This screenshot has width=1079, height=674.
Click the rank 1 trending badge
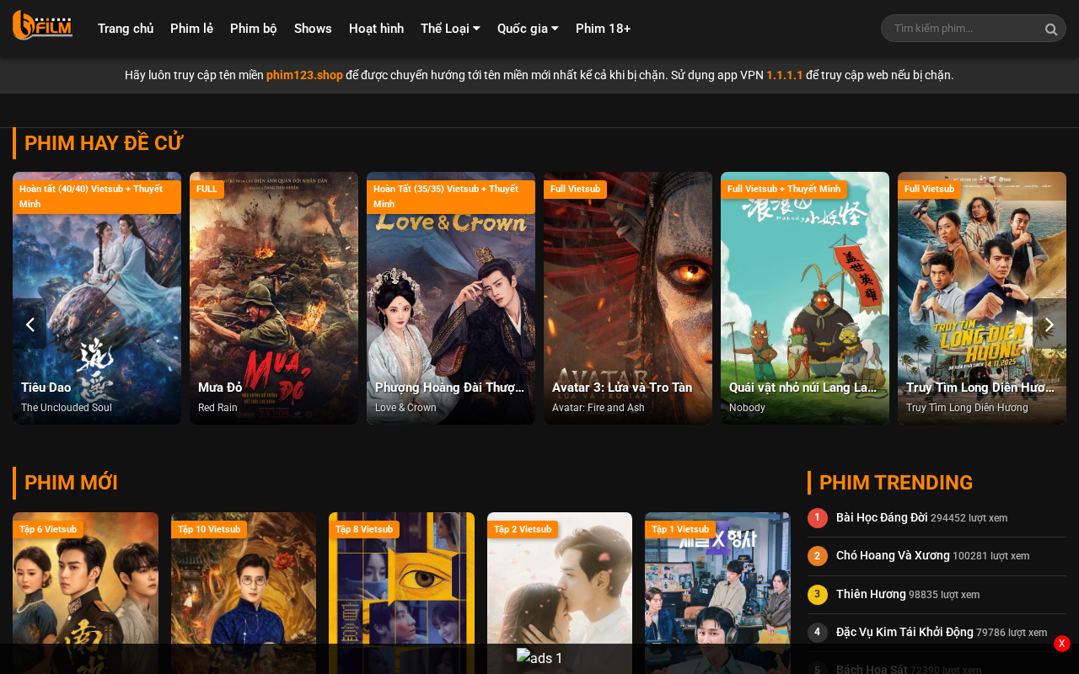tap(818, 518)
